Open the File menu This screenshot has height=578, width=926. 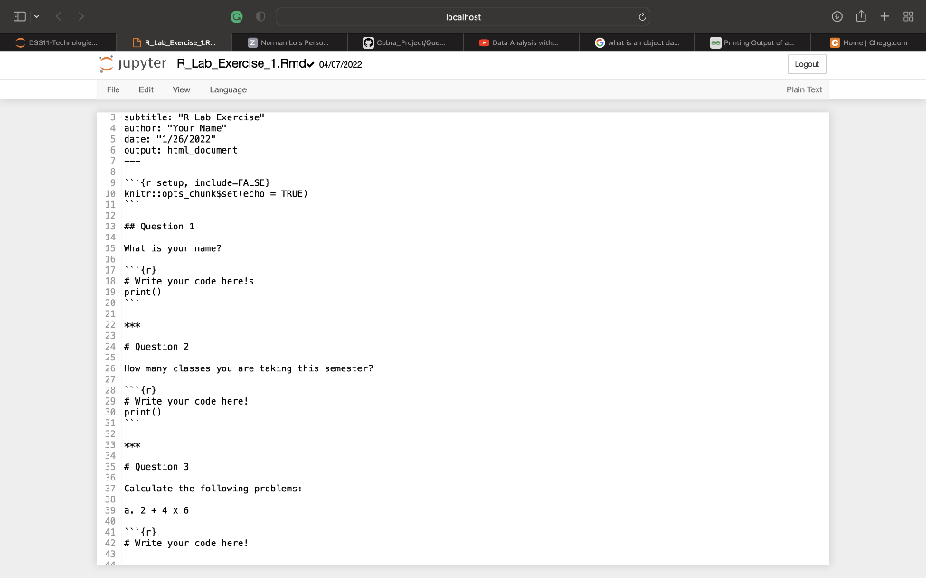tap(112, 89)
